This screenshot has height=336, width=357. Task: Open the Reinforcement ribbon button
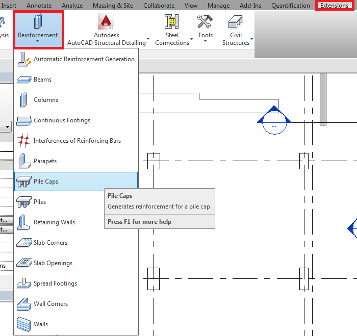coord(38,30)
